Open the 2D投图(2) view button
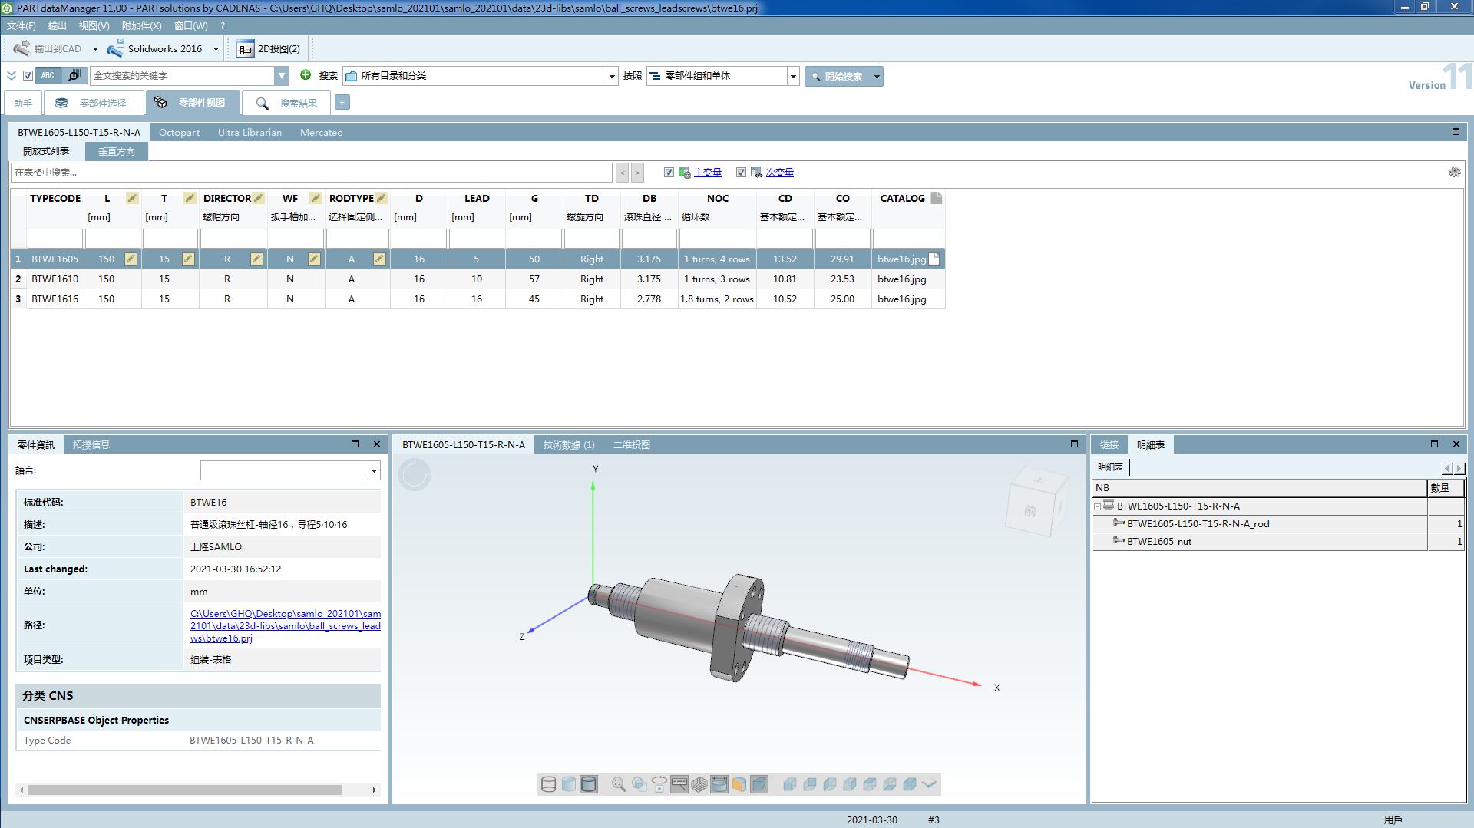 pos(269,48)
